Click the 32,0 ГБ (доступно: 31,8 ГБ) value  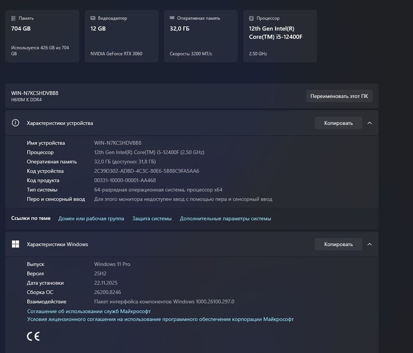click(125, 162)
